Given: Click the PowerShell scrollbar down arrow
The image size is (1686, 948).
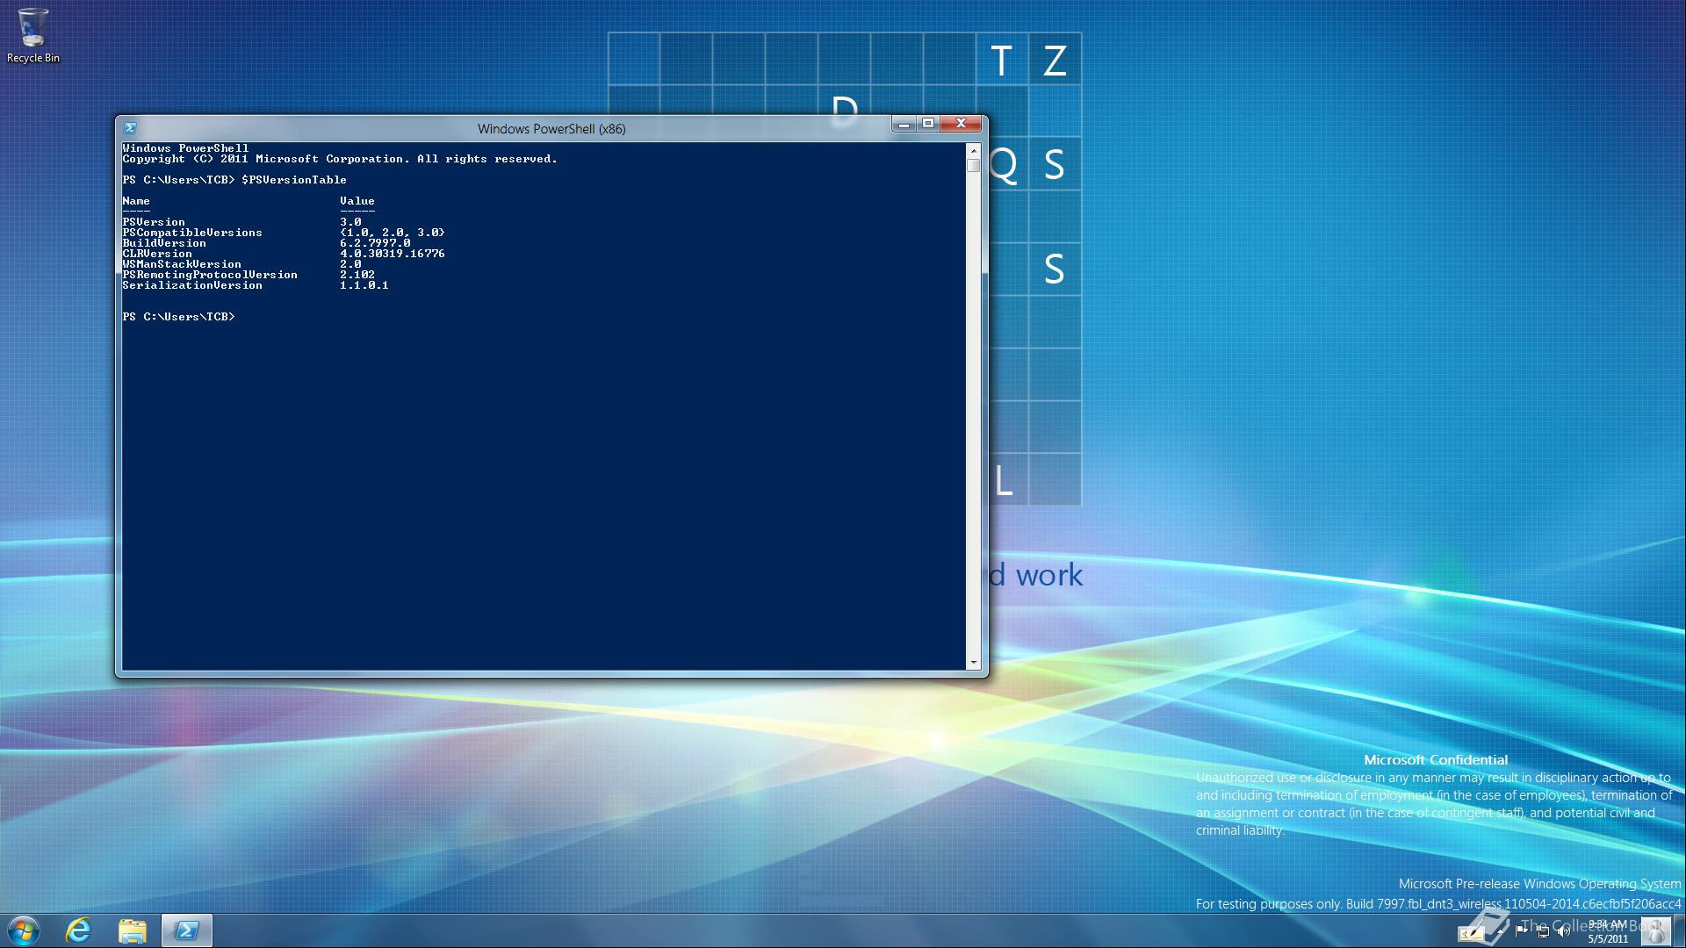Looking at the screenshot, I should pos(973,663).
